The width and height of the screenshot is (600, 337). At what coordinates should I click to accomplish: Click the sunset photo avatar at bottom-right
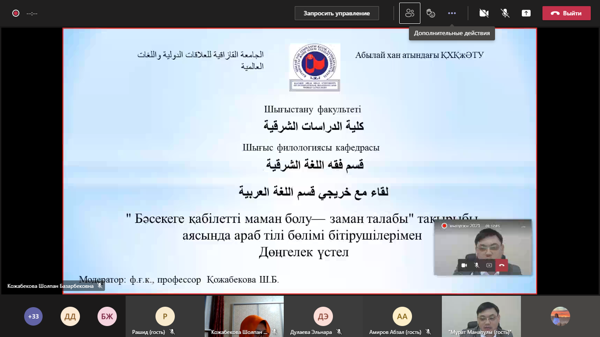(560, 316)
